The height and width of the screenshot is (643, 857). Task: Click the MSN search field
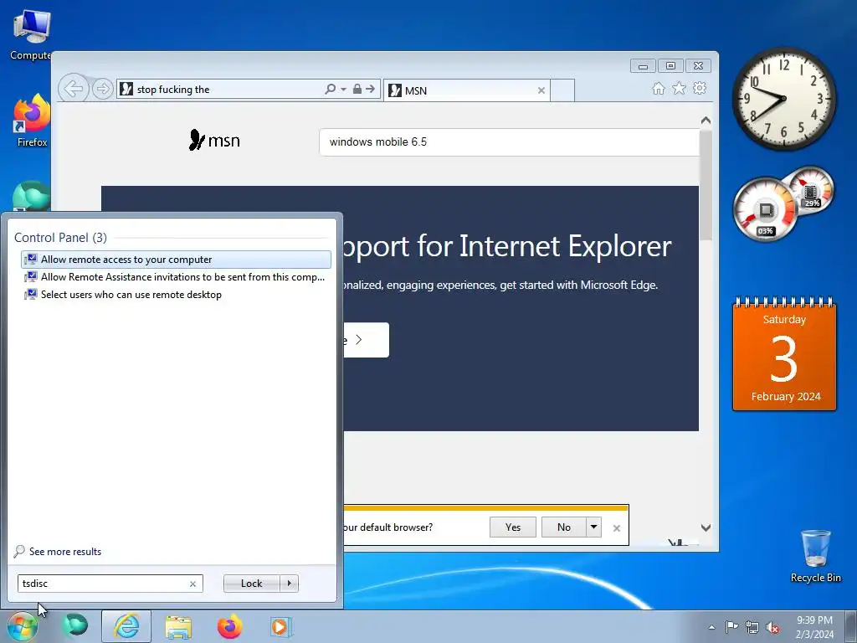(x=509, y=142)
